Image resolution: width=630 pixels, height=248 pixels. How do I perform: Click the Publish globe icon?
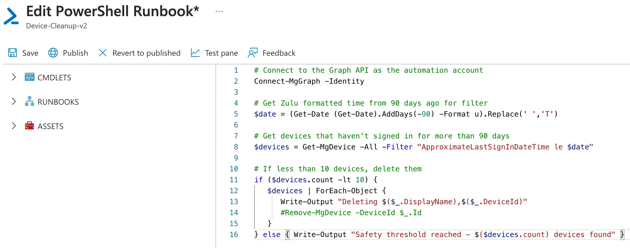pyautogui.click(x=53, y=53)
